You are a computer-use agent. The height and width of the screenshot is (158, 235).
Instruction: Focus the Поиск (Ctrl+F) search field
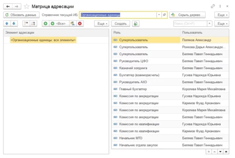click(x=190, y=24)
